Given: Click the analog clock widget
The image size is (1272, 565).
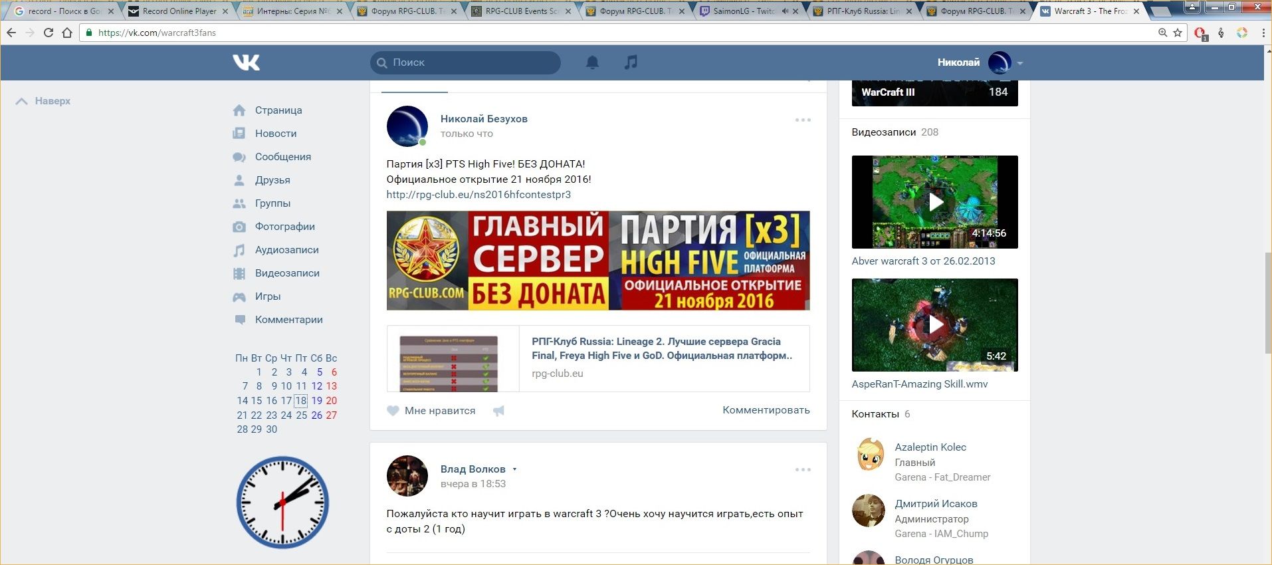Looking at the screenshot, I should point(282,502).
